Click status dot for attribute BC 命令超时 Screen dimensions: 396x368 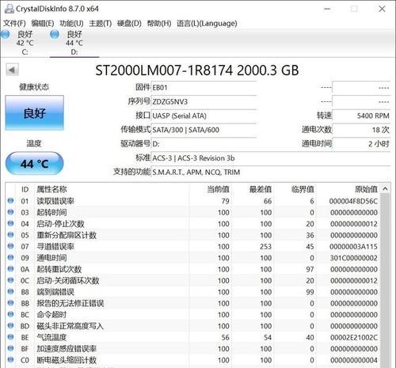(x=10, y=314)
